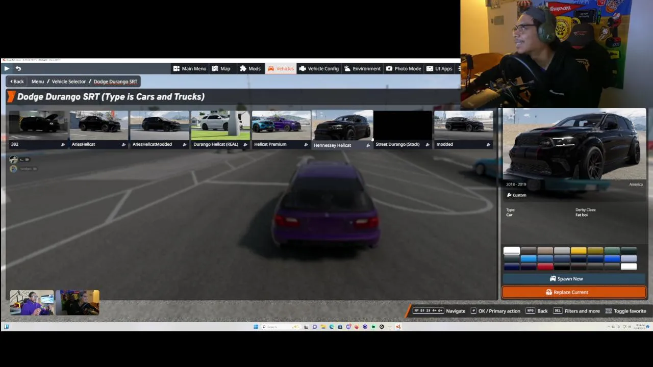Select the AriesHellcatModded configuration thumbnail
The height and width of the screenshot is (367, 653).
[x=160, y=129]
